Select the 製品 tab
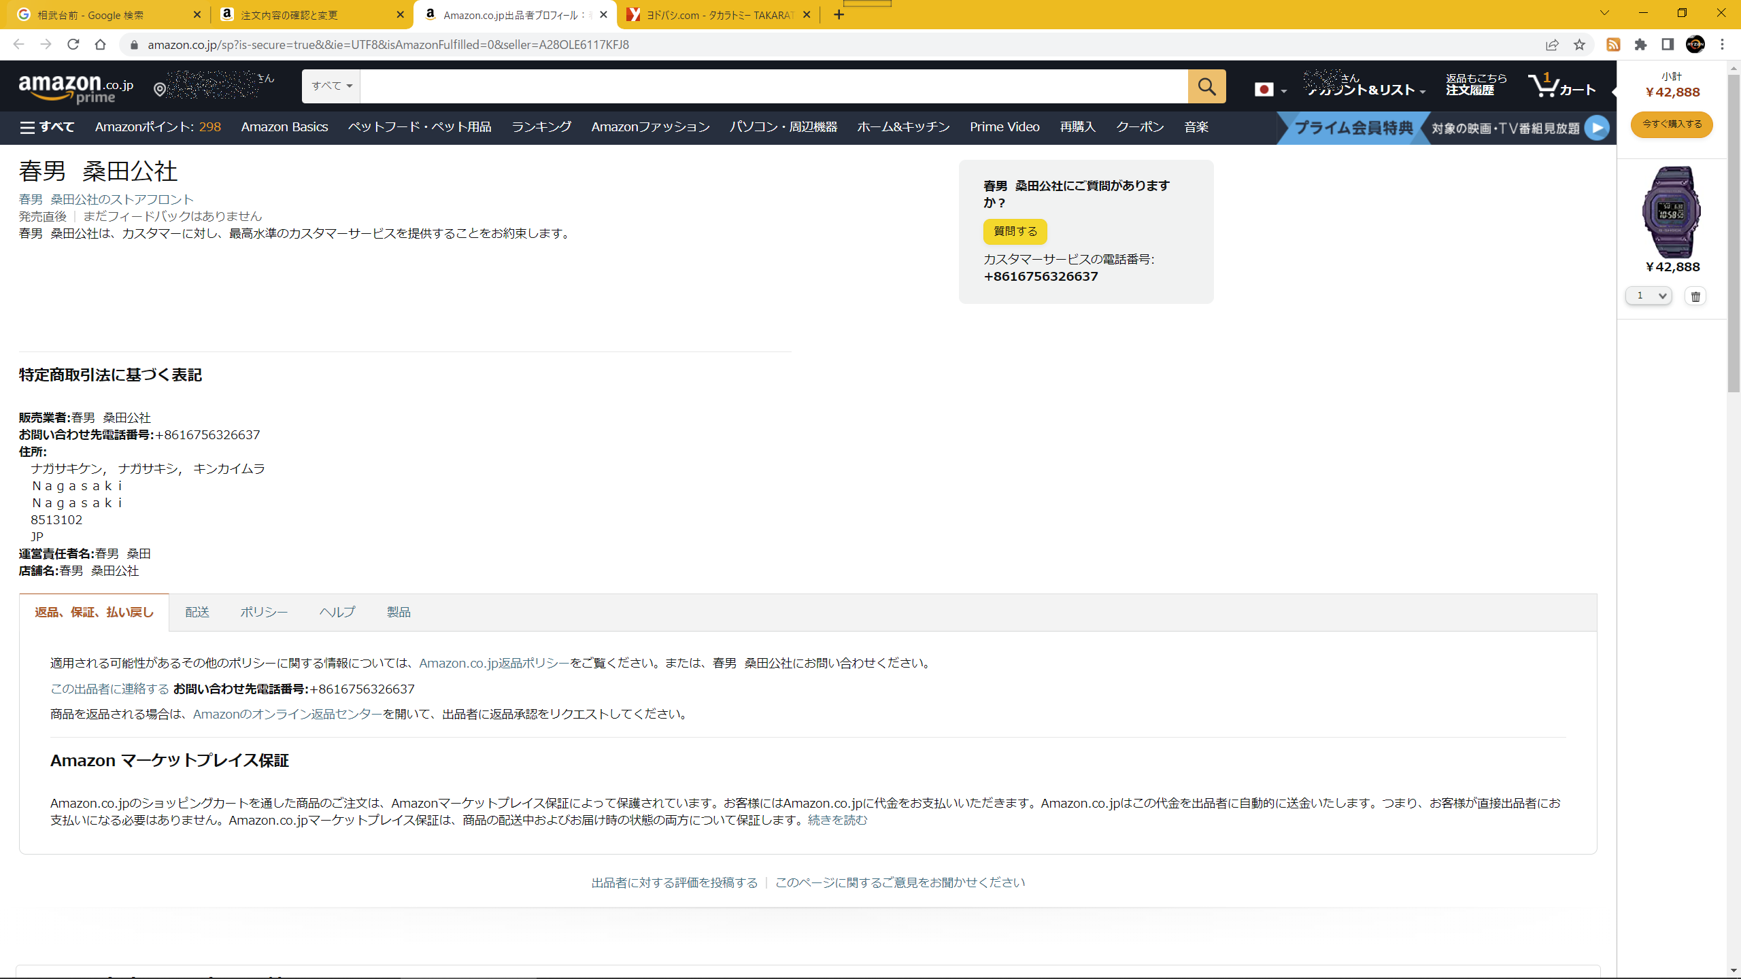Image resolution: width=1741 pixels, height=979 pixels. point(399,612)
